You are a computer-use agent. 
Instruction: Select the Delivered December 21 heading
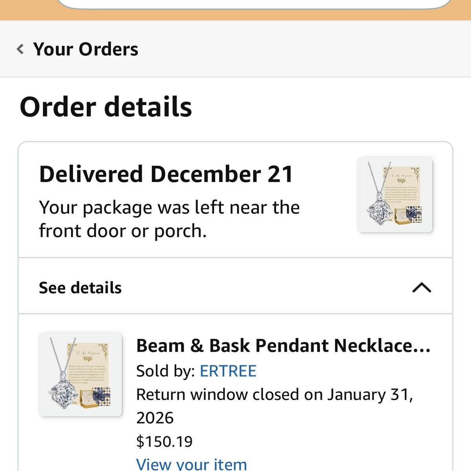pos(166,174)
